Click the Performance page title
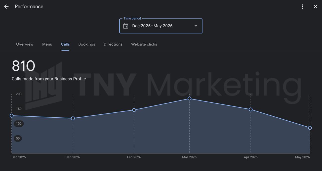The image size is (322, 171). [x=29, y=7]
